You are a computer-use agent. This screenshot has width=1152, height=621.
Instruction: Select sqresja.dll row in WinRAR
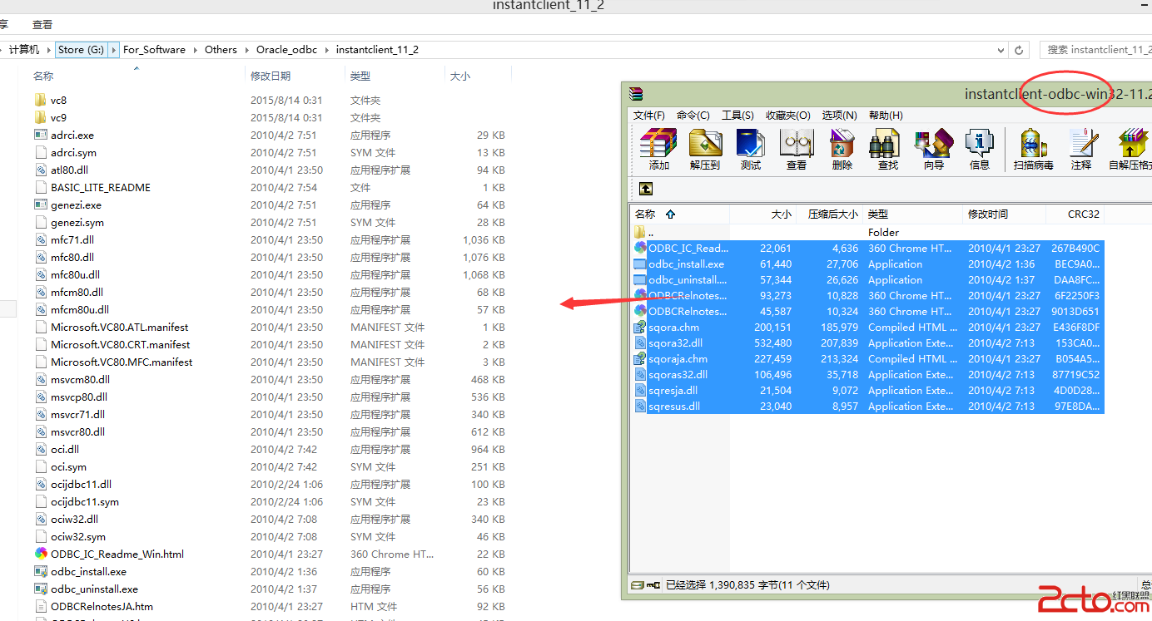click(868, 390)
